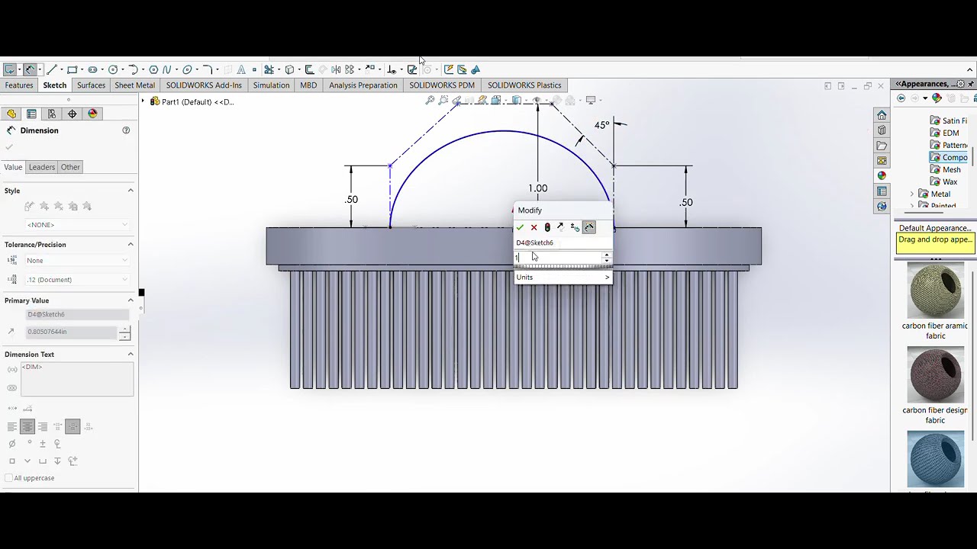Open the tolerance type None dropdown

[77, 261]
